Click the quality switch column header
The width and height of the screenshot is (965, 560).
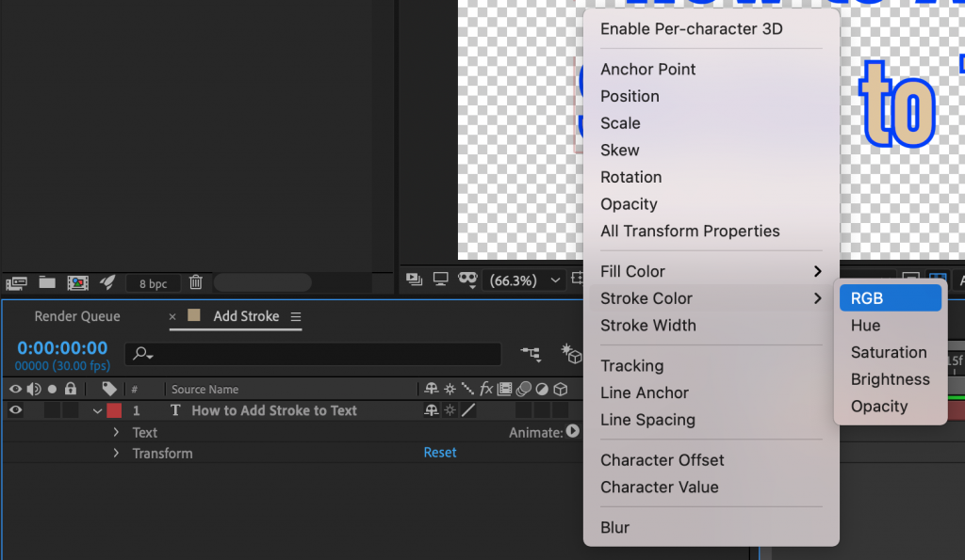pos(467,389)
